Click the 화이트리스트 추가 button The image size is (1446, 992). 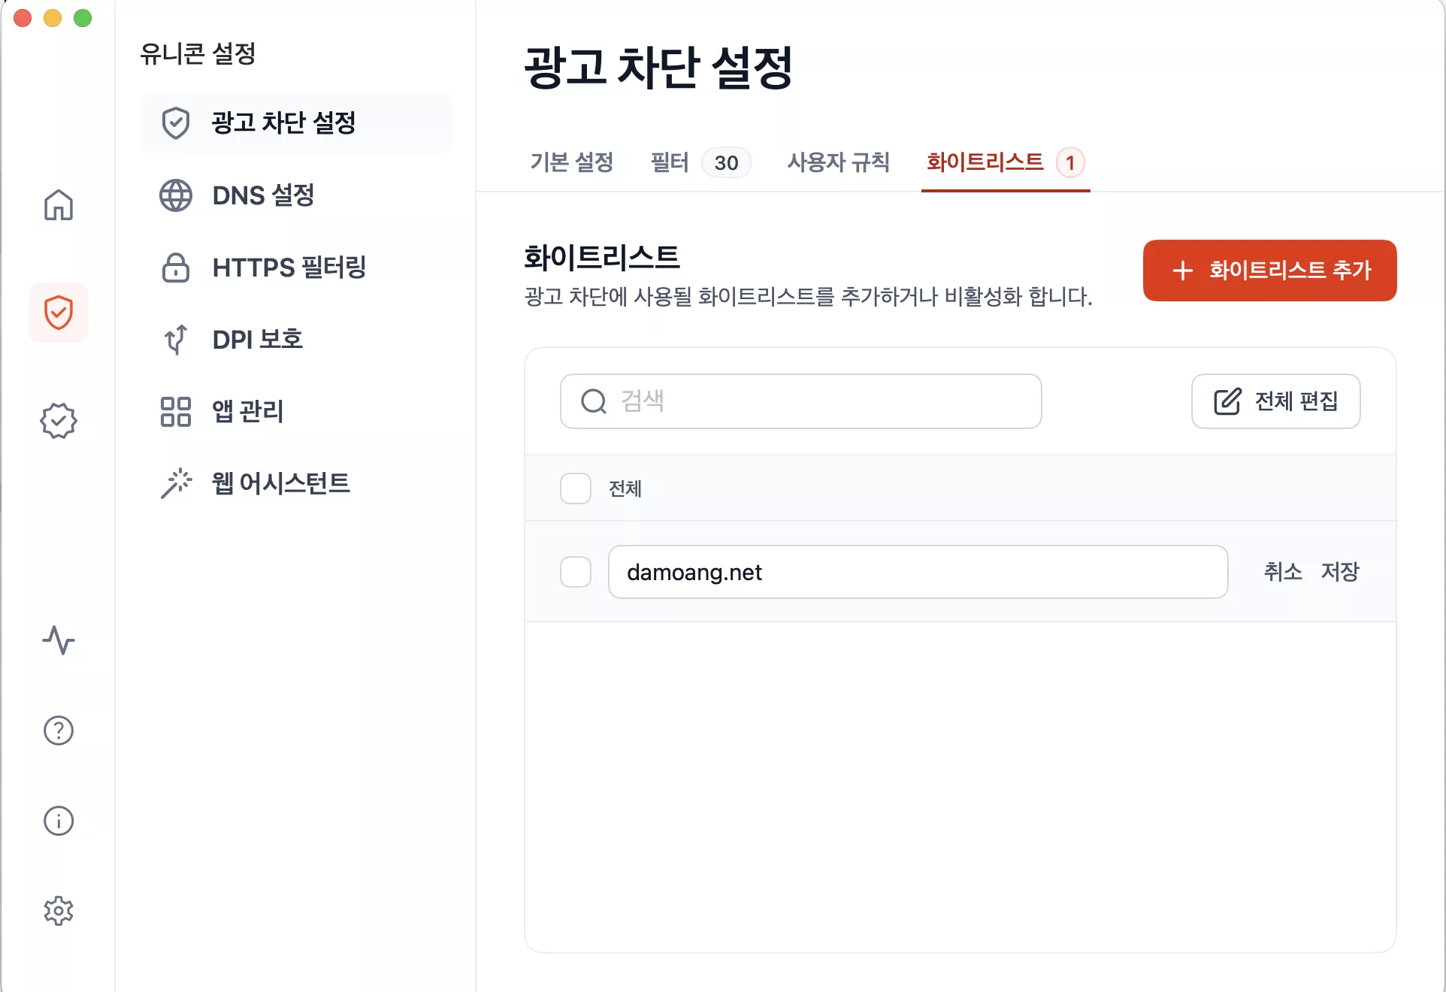pyautogui.click(x=1270, y=271)
